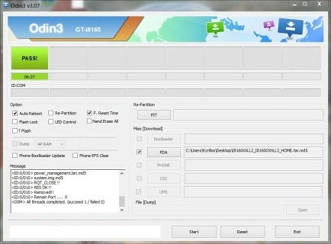Click the 'Remain Port .... 0' log line
The image size is (331, 244).
pyautogui.click(x=40, y=197)
